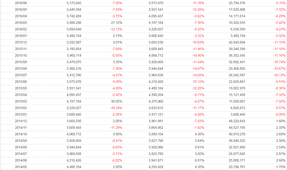Screen dimensions: 287x170
Task: Click the 2015/12 date cell
Action: pyautogui.click(x=21, y=42)
